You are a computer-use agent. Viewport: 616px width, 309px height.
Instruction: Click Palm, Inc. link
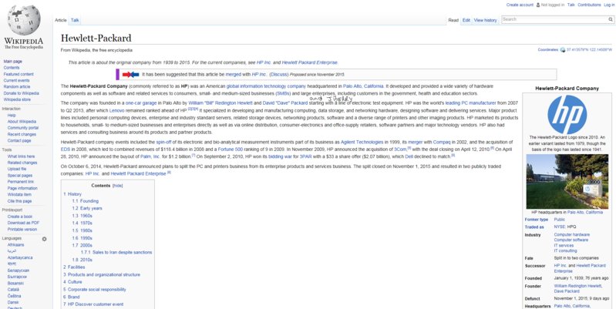pyautogui.click(x=150, y=156)
